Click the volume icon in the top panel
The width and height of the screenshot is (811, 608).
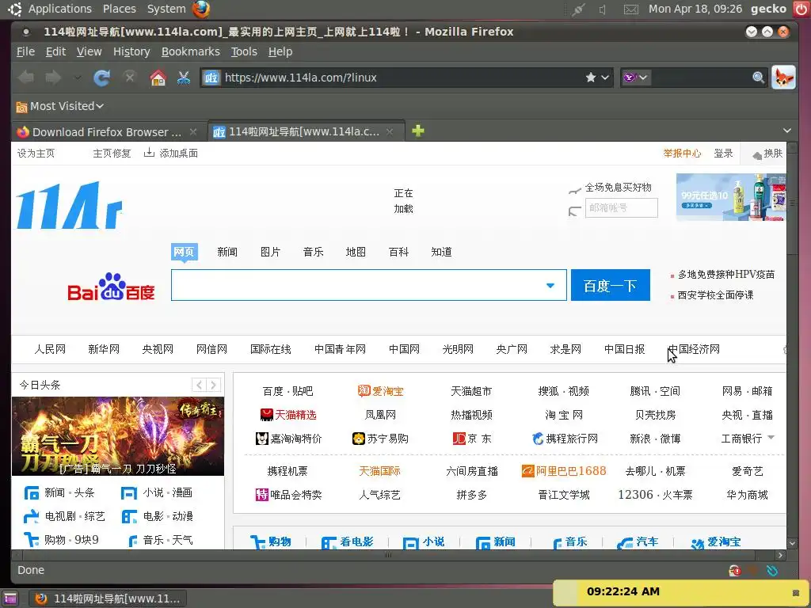tap(603, 9)
